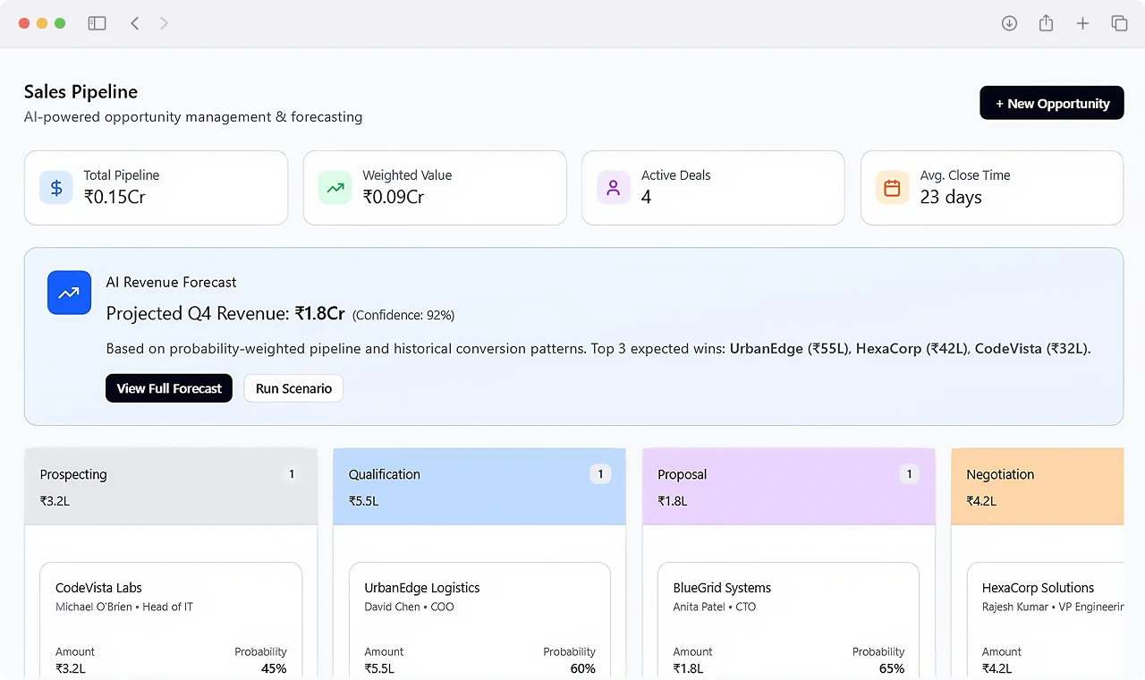
Task: Click the 60% probability on UrbanEdge Logistics
Action: pos(581,668)
